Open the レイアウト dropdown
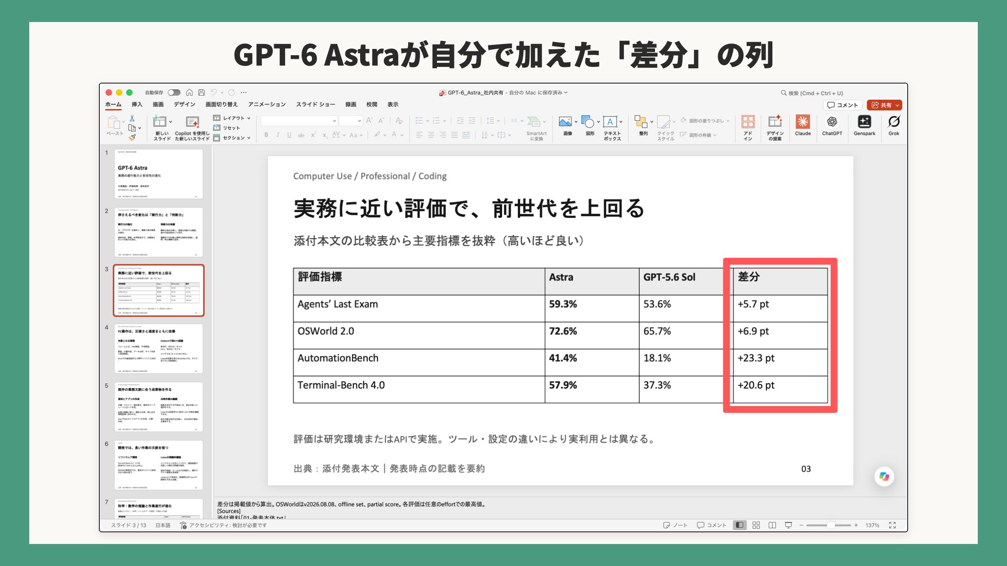The image size is (1007, 566). [x=232, y=118]
